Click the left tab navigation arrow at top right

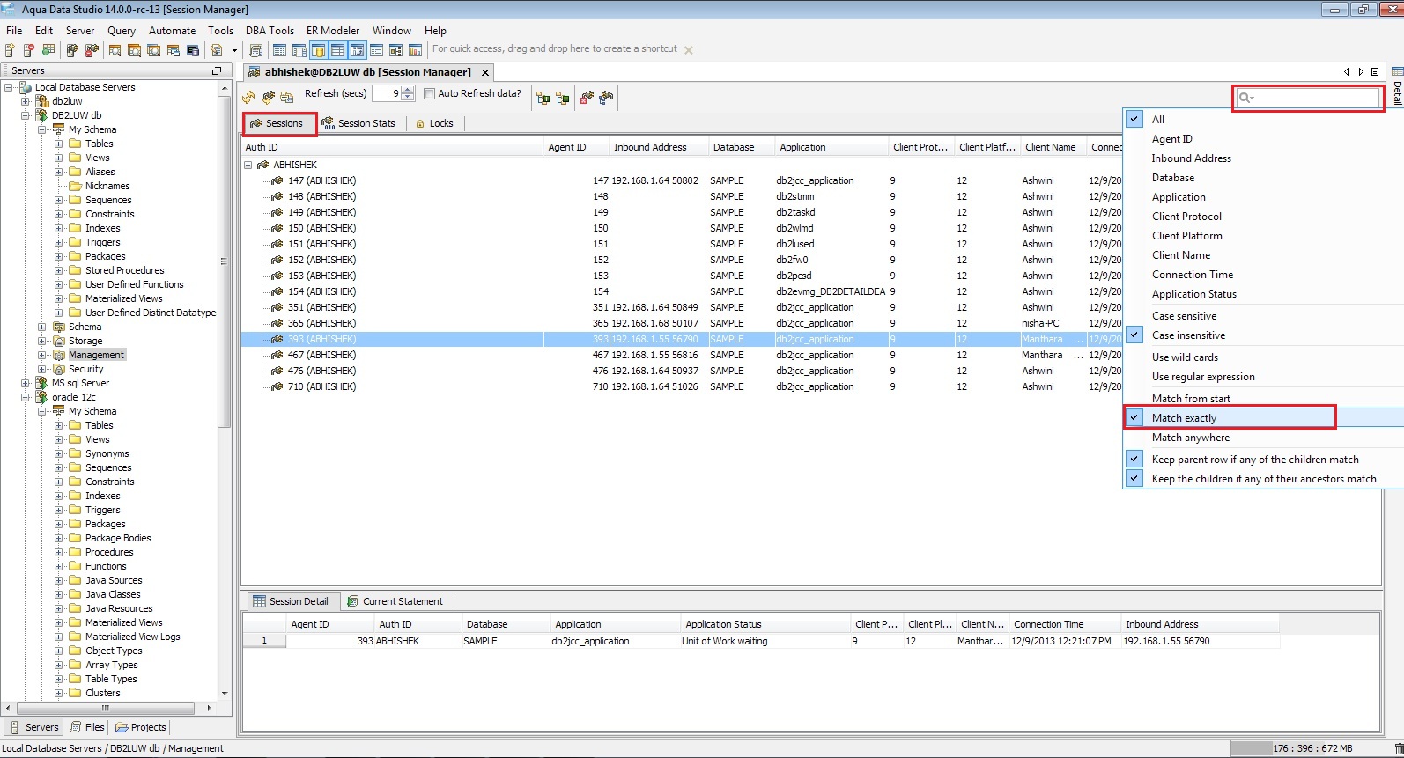[x=1346, y=71]
